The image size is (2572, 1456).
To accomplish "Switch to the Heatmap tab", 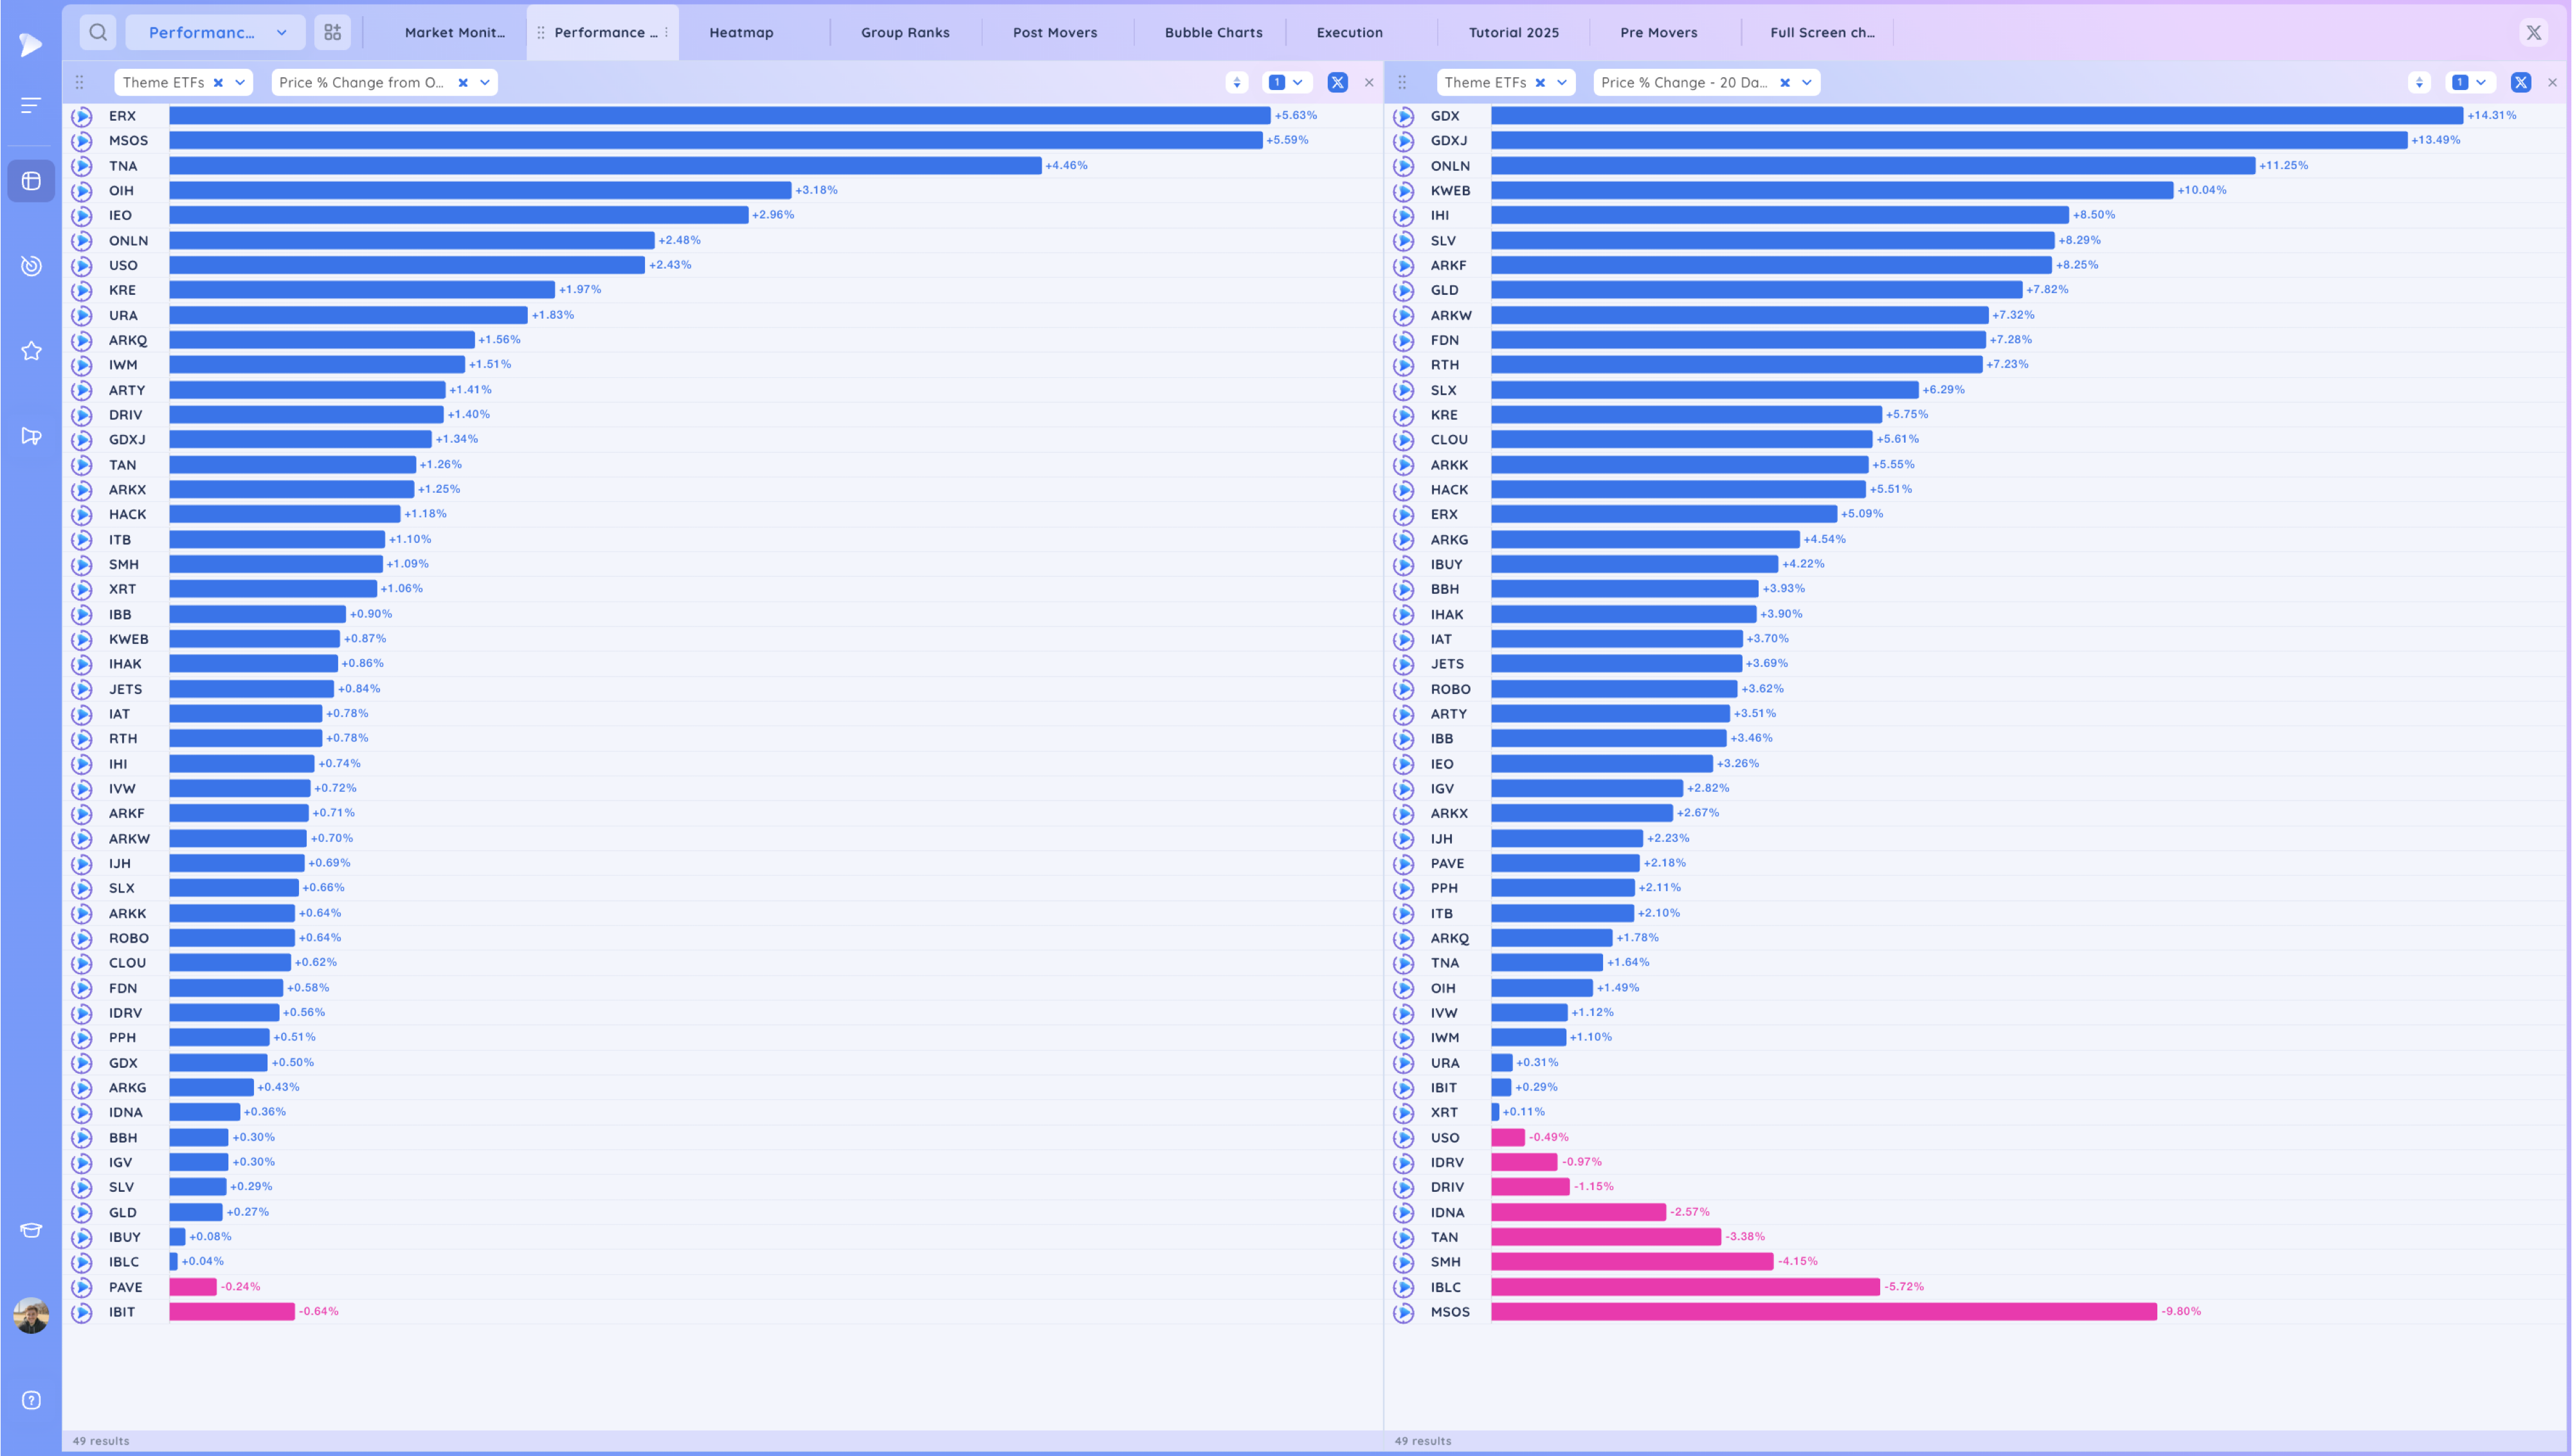I will [740, 32].
